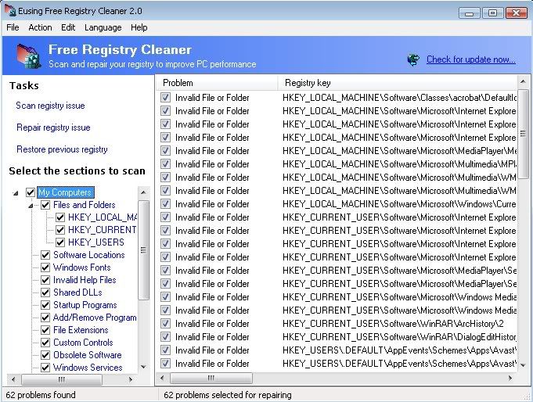The height and width of the screenshot is (402, 533).
Task: Toggle the Files and Folders checkbox
Action: pos(45,205)
